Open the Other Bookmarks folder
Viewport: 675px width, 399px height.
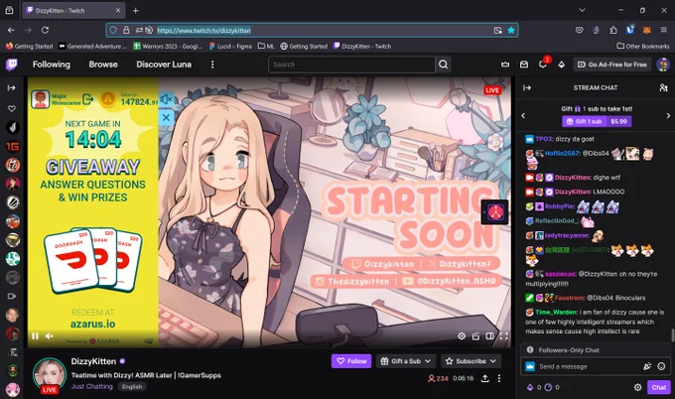pos(643,46)
